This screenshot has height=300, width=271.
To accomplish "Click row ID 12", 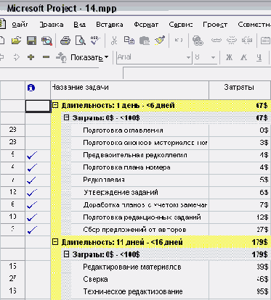I will point(12,192).
